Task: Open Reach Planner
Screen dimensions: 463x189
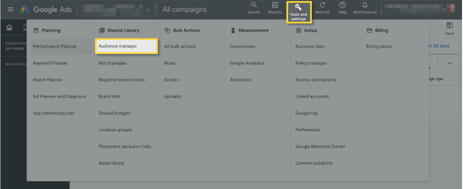Action: [x=48, y=80]
